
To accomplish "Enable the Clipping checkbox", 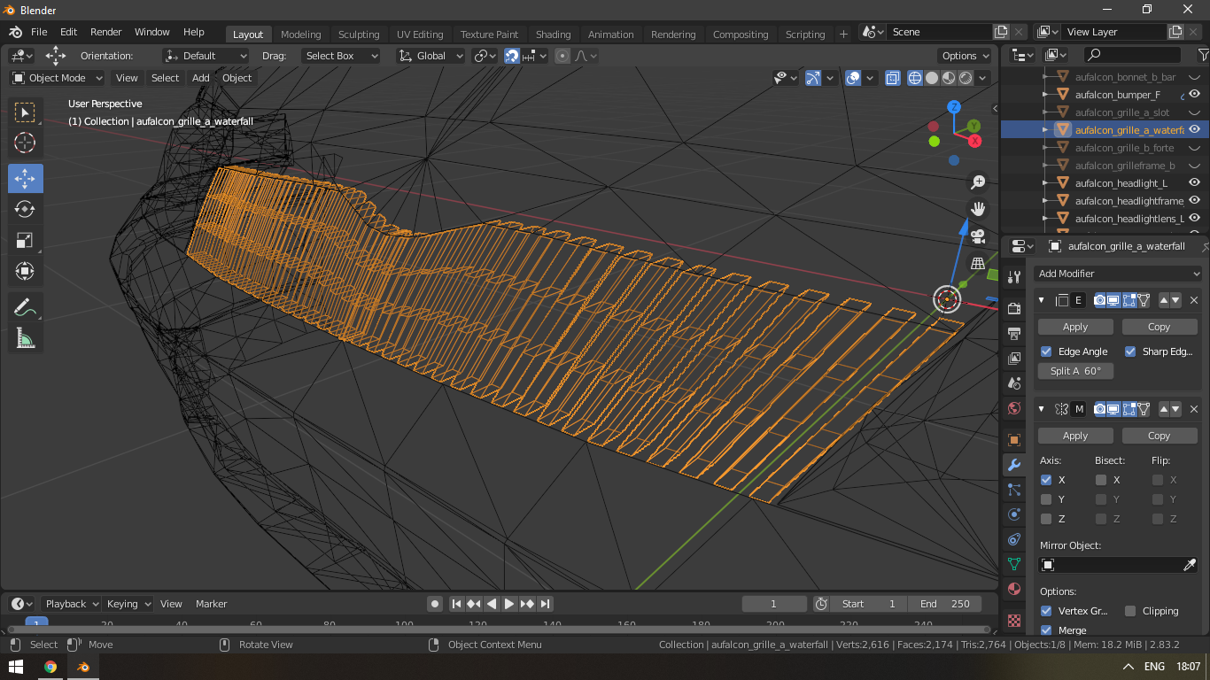I will click(1130, 611).
